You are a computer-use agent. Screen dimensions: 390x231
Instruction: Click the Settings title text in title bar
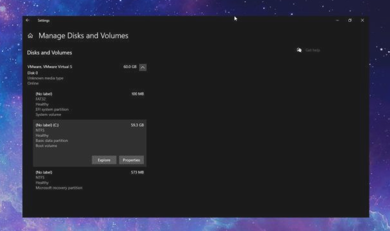coord(44,20)
